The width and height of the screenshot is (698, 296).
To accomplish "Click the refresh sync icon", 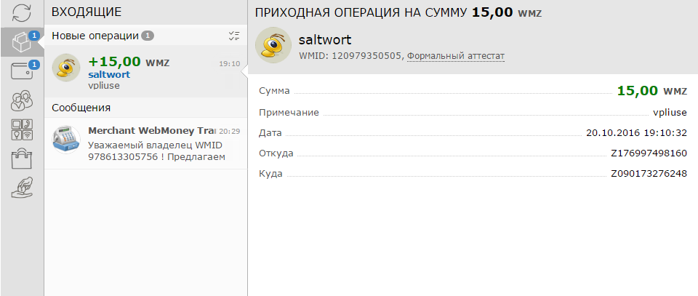I will (x=21, y=13).
